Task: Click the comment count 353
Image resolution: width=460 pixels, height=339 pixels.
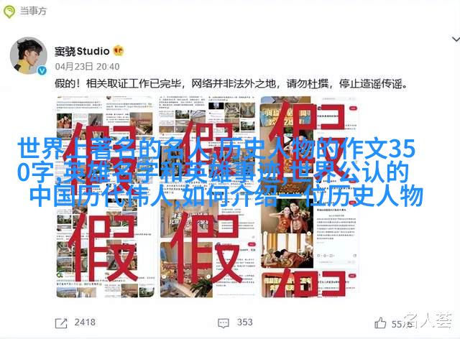Action: click(x=244, y=322)
